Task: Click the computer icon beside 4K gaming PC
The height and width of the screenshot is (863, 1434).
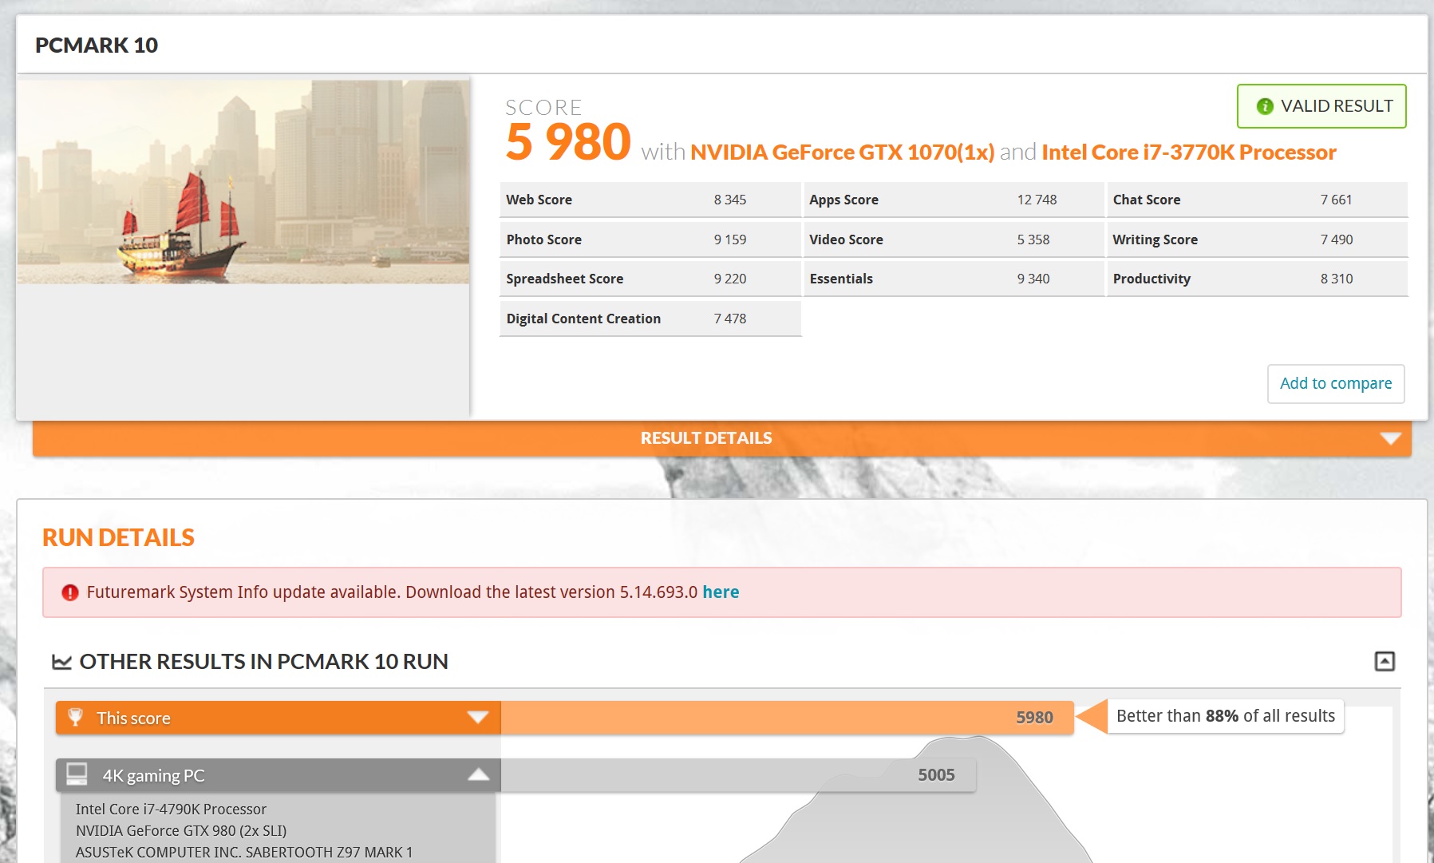Action: coord(77,774)
